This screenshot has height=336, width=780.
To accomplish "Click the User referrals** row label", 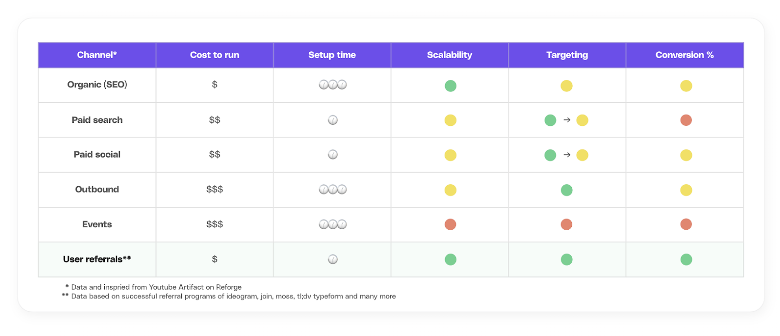I will pyautogui.click(x=97, y=259).
